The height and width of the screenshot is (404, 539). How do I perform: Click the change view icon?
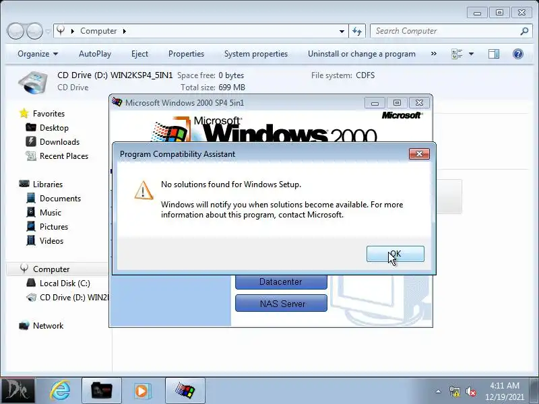pyautogui.click(x=457, y=54)
